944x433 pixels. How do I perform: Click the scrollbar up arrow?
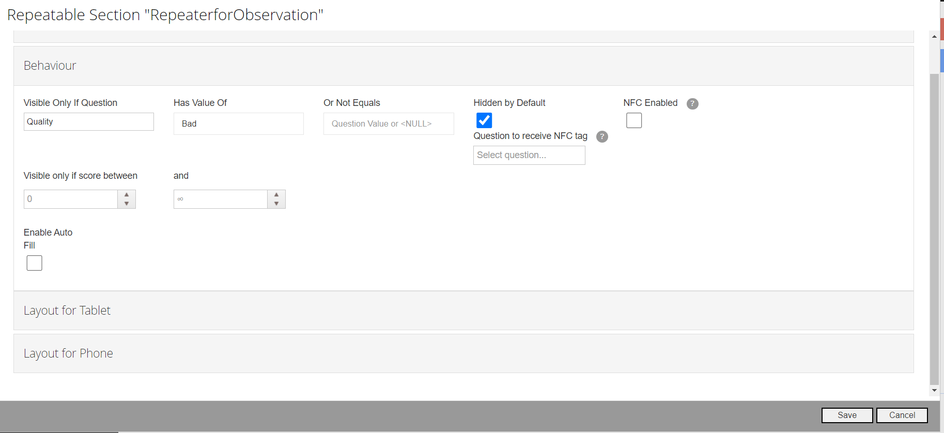tap(934, 37)
